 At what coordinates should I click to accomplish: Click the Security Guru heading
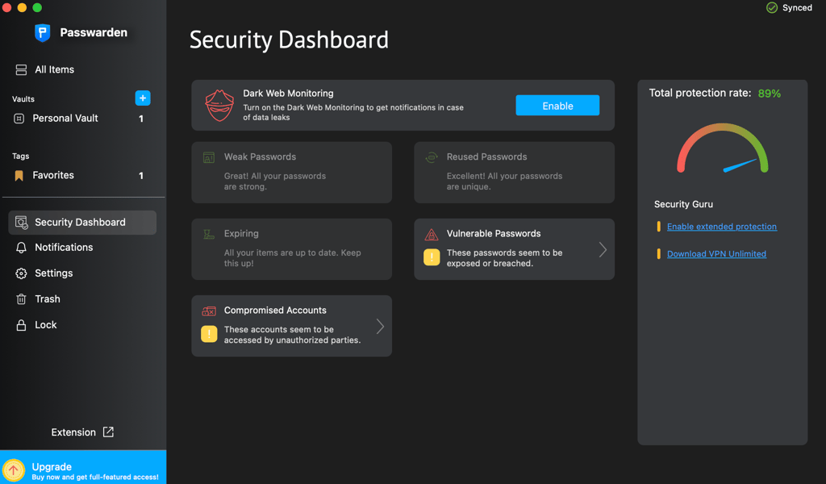(683, 204)
